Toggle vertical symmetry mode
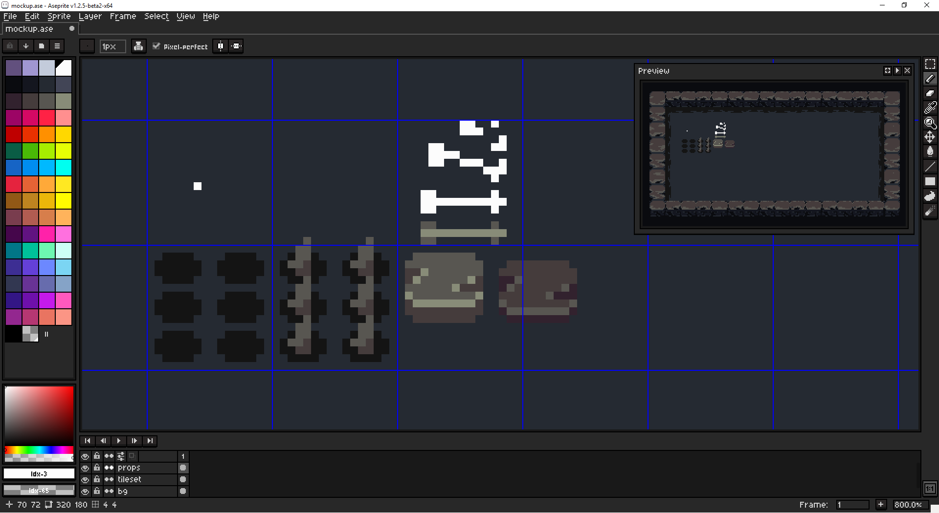This screenshot has width=939, height=513. pyautogui.click(x=236, y=46)
